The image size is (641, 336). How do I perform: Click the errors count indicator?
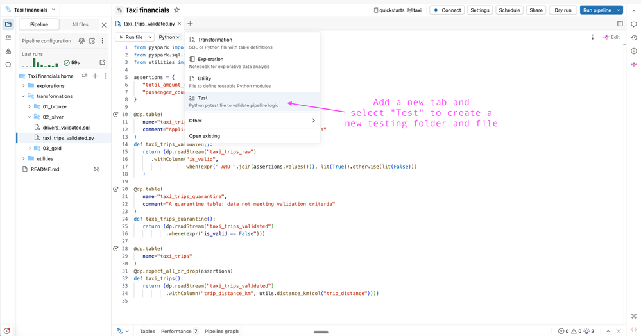pyautogui.click(x=563, y=331)
